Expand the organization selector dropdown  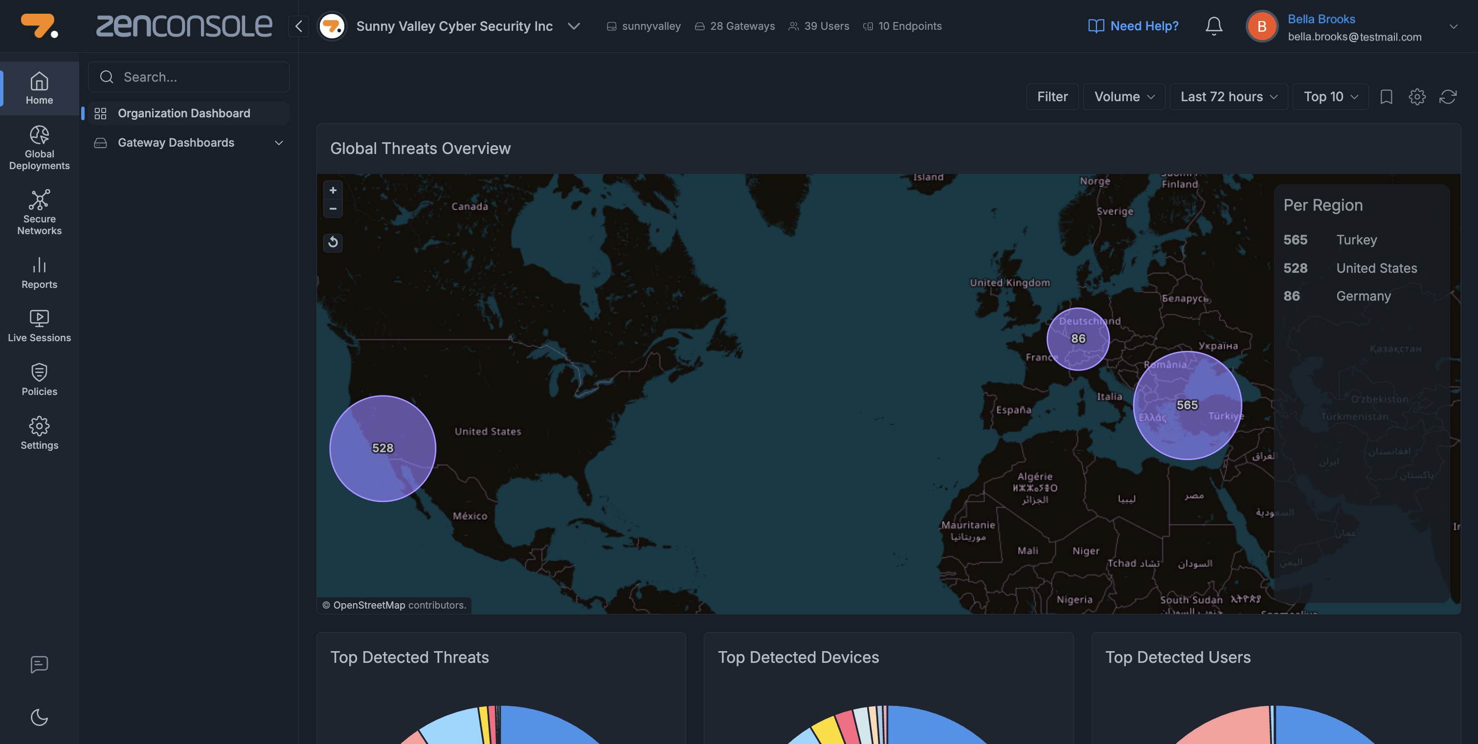point(574,26)
